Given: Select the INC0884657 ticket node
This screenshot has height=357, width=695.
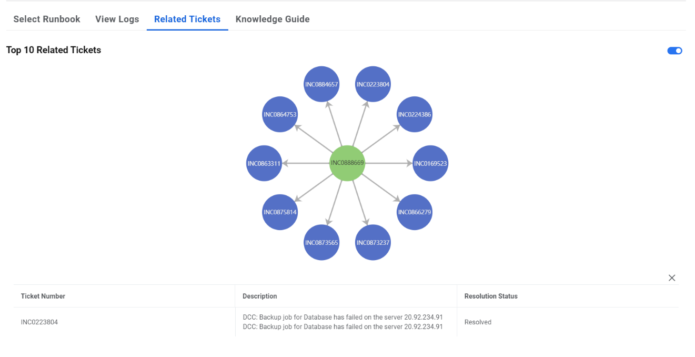Looking at the screenshot, I should (x=321, y=84).
